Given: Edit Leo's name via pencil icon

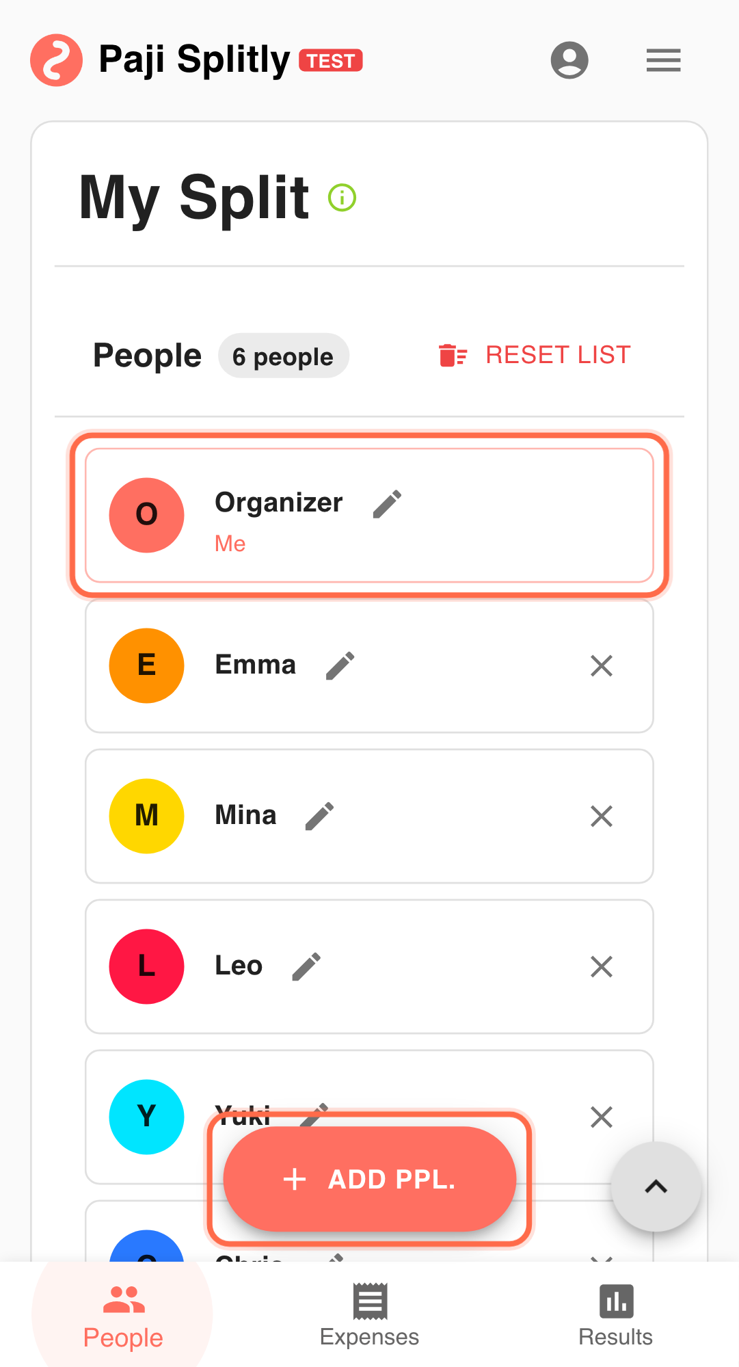Looking at the screenshot, I should (x=305, y=966).
